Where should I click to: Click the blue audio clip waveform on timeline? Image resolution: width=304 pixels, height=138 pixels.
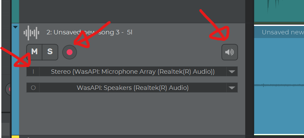pos(279,85)
